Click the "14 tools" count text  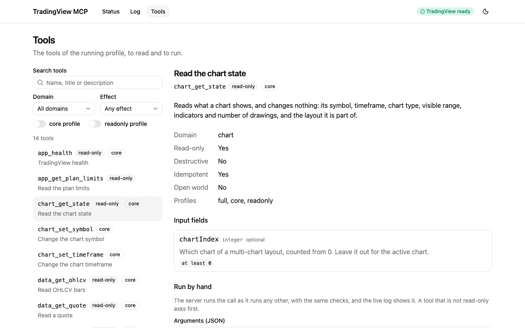[x=43, y=138]
